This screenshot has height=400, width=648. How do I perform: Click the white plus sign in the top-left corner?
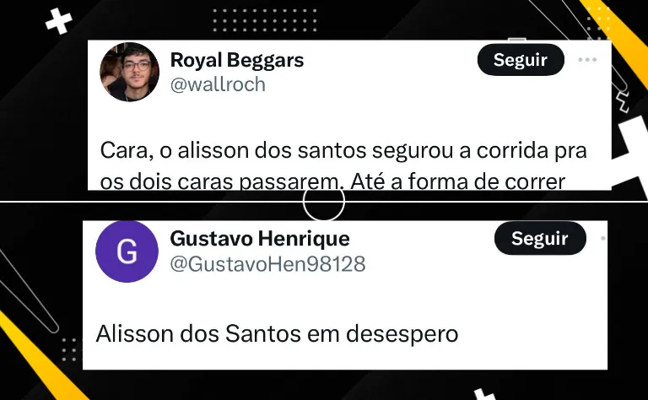point(59,21)
